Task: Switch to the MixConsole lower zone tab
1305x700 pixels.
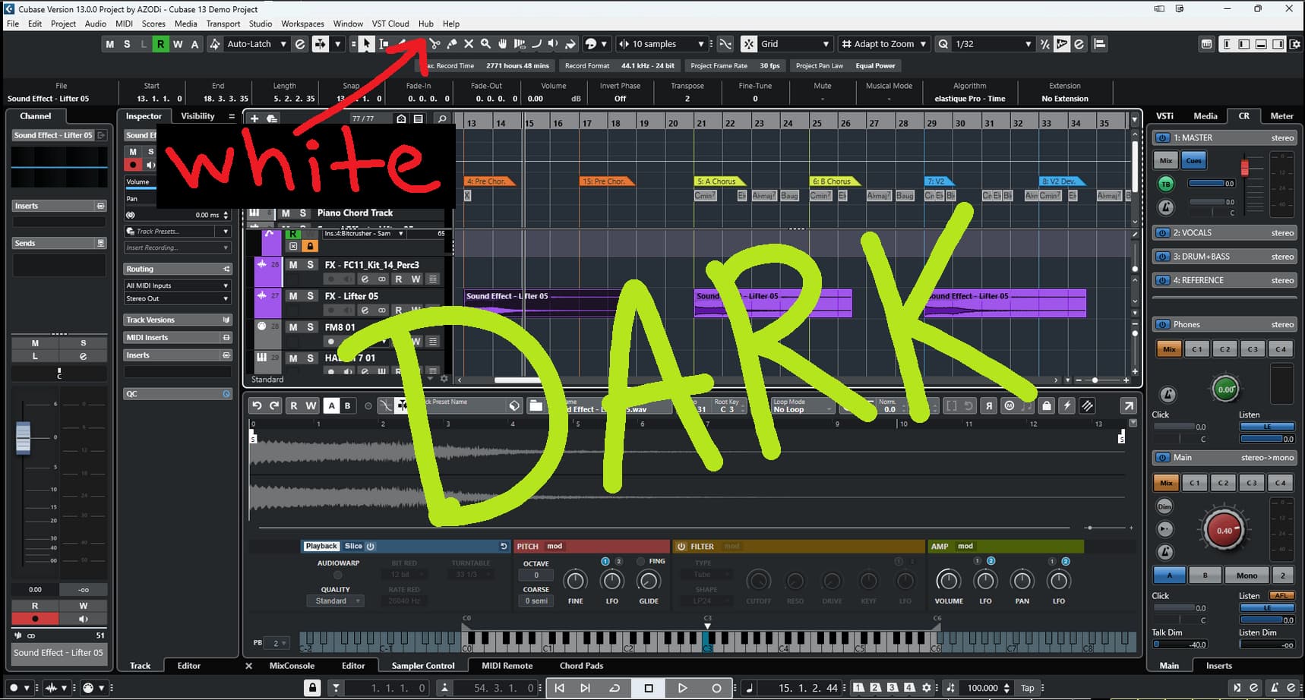Action: point(292,666)
